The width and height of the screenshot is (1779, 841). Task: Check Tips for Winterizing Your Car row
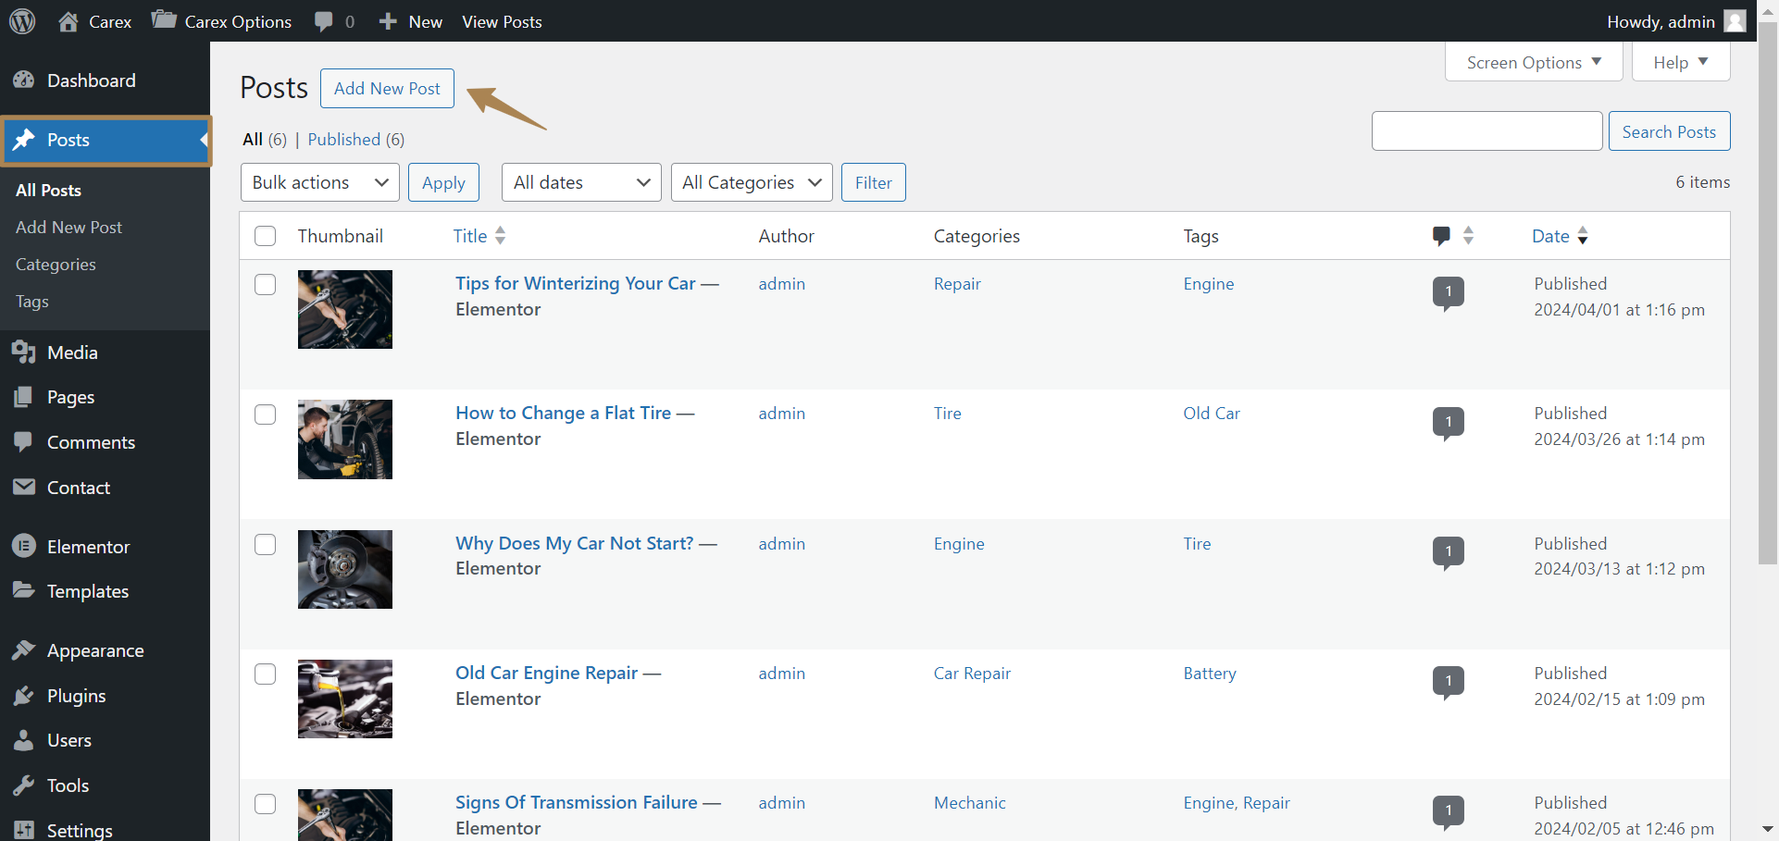coord(265,284)
